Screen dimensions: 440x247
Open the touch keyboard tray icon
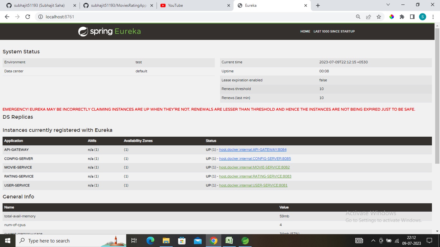[x=359, y=241]
